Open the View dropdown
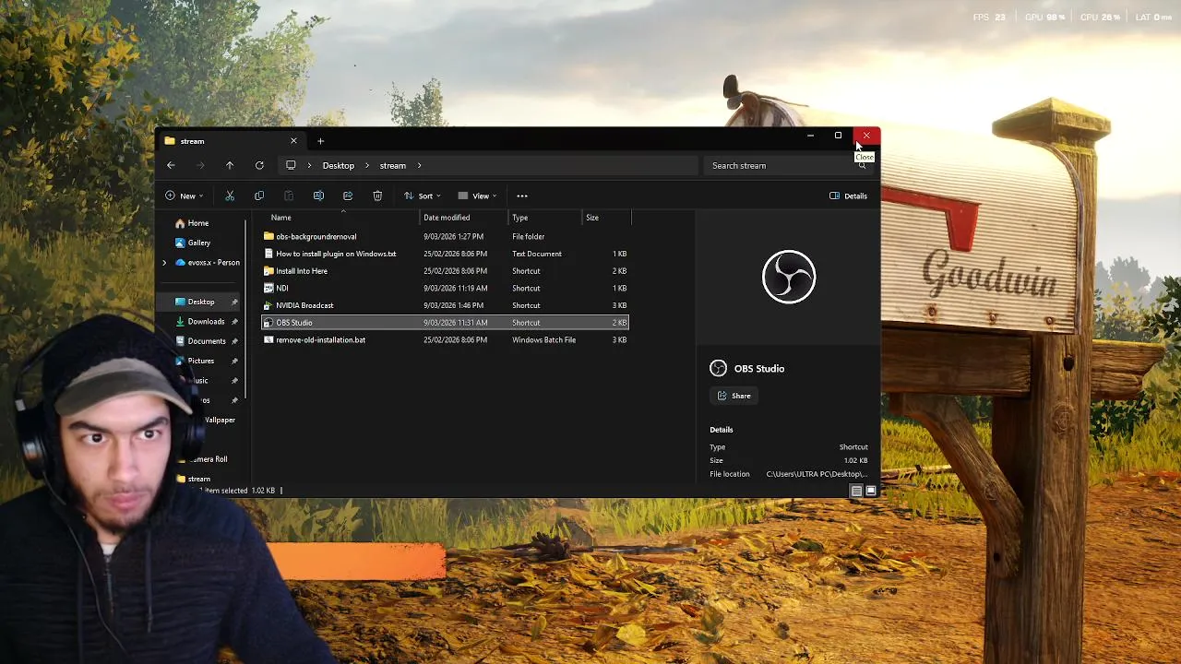 477,196
